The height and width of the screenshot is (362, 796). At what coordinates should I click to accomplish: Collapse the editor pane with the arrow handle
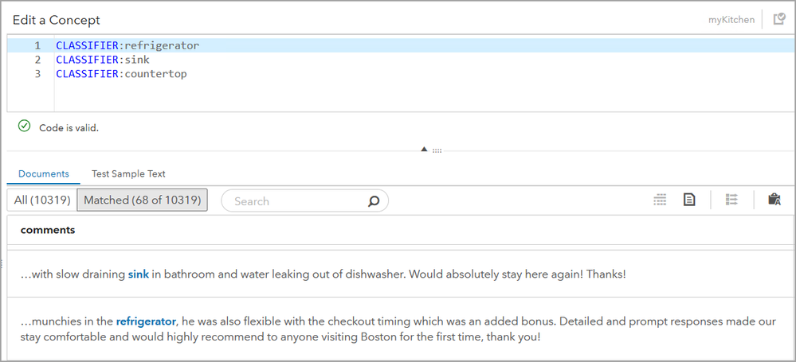425,149
